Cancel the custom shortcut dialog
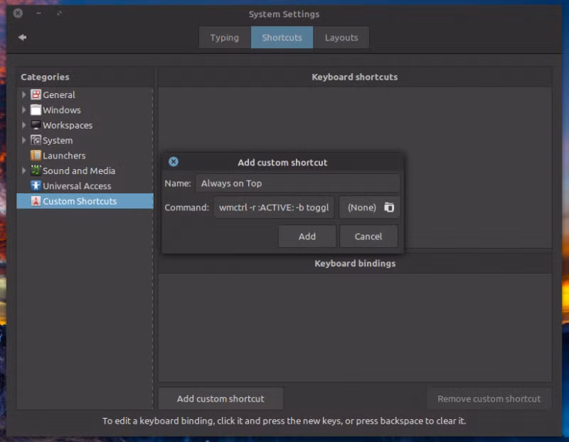 coord(368,237)
